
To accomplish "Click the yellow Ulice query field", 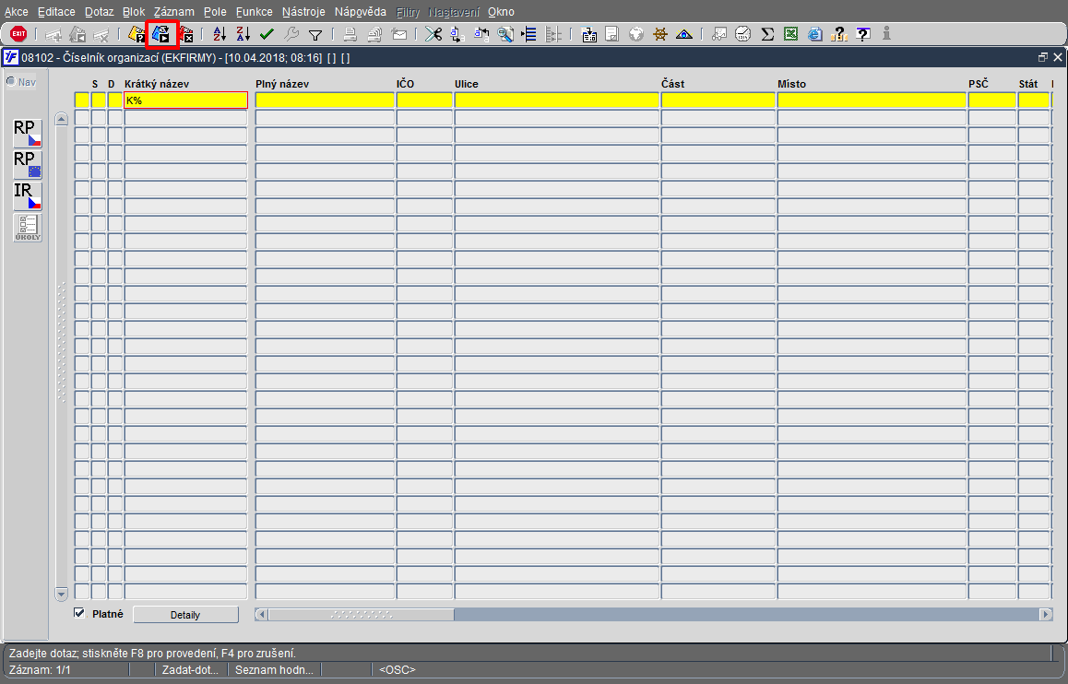I will tap(556, 100).
